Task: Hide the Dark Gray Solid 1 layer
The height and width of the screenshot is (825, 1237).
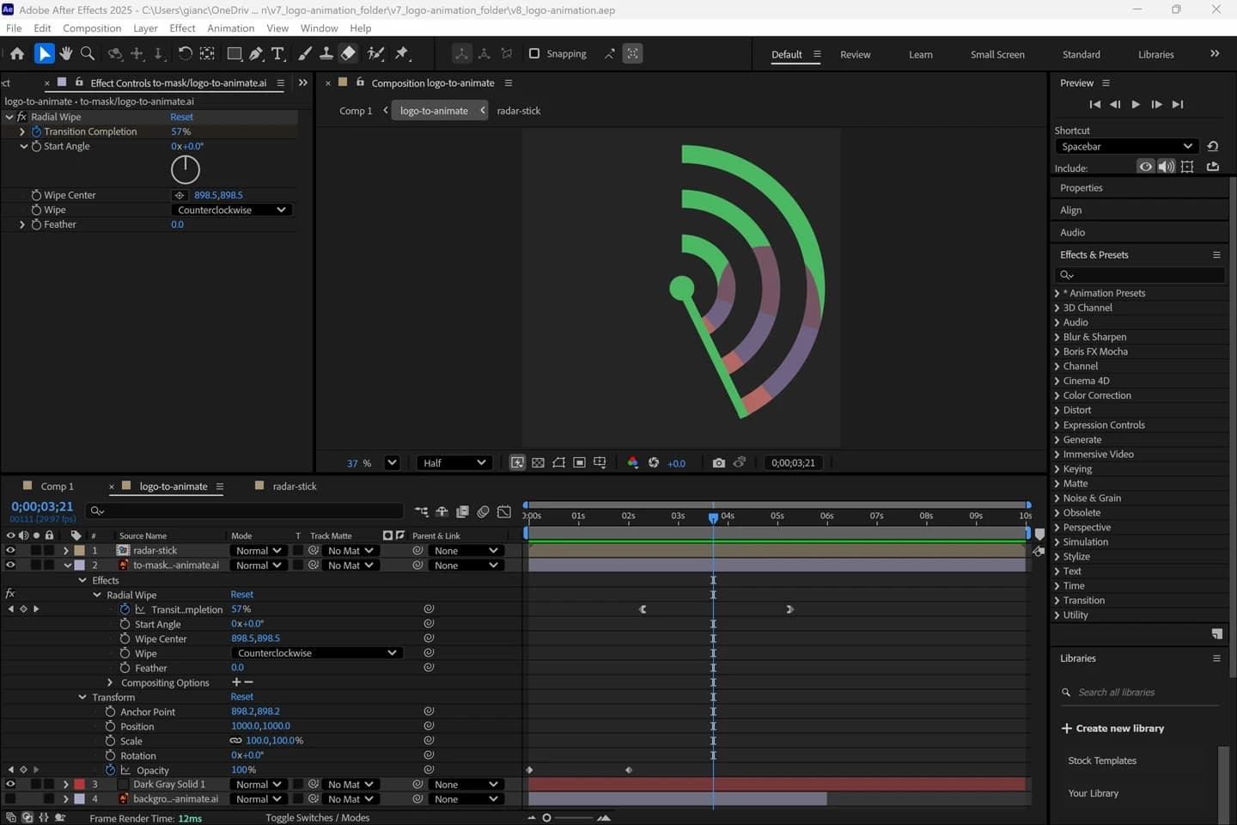Action: 10,785
